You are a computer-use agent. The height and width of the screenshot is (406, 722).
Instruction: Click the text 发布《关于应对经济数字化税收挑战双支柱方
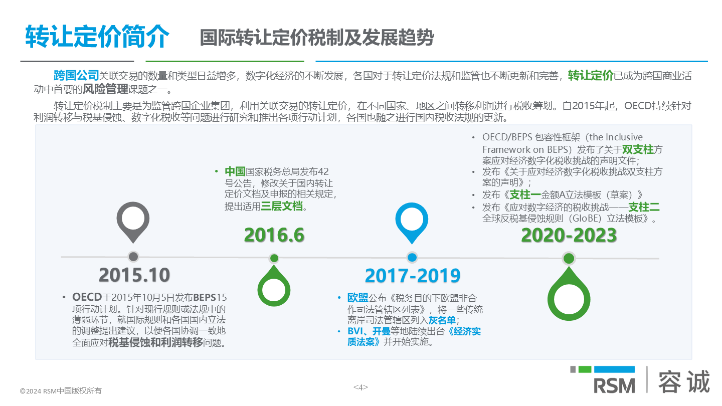click(572, 172)
